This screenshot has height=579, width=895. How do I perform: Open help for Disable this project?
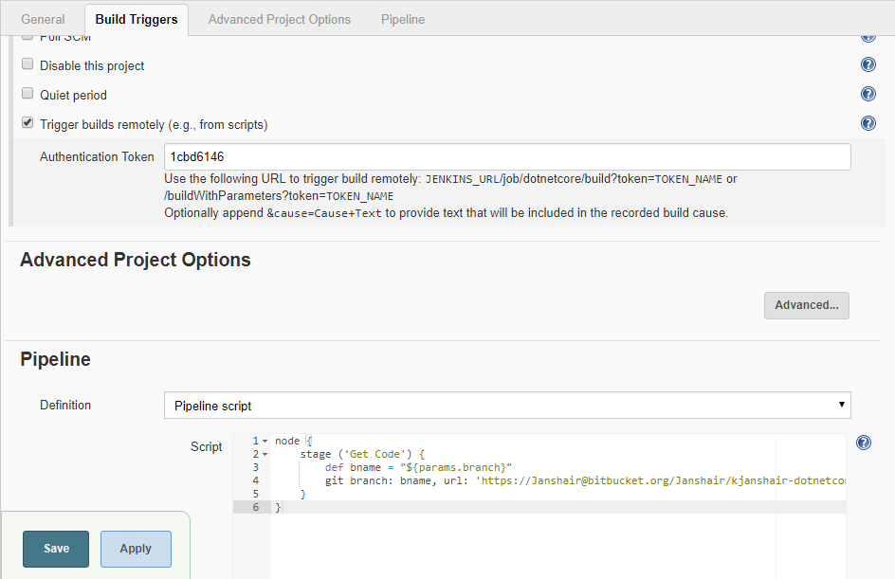click(x=868, y=65)
